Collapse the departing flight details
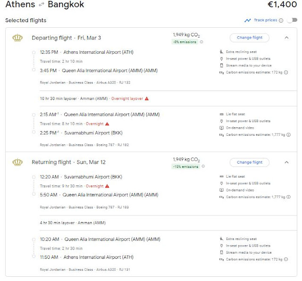The image size is (302, 281). coord(286,38)
